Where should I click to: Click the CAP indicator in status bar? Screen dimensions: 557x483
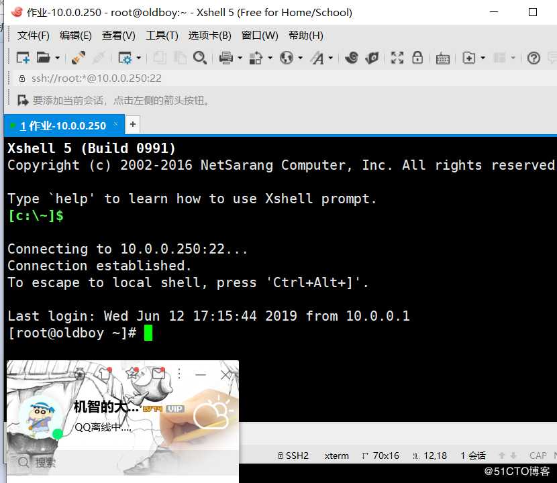click(x=538, y=455)
